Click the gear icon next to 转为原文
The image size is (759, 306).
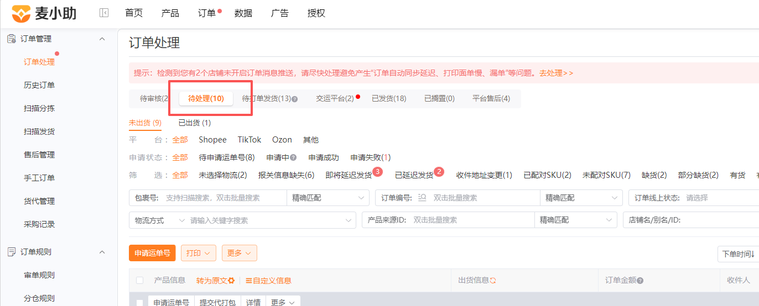[232, 281]
